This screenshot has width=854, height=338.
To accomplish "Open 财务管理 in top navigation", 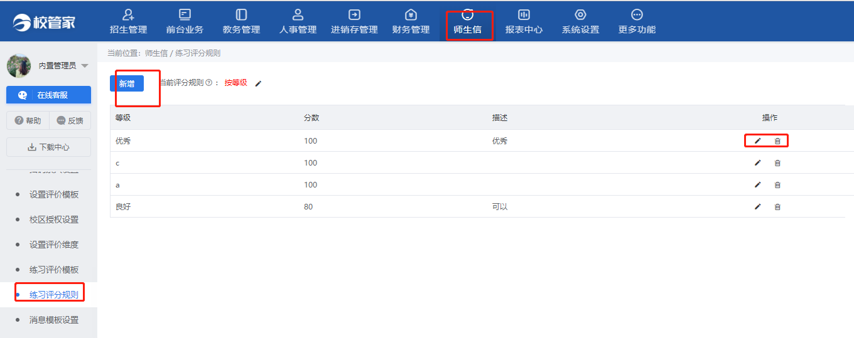I will click(x=411, y=22).
